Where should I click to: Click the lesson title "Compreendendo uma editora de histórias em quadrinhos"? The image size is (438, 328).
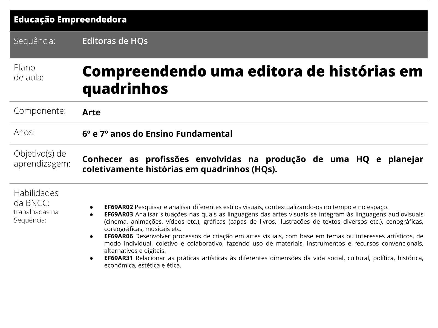[x=252, y=79]
